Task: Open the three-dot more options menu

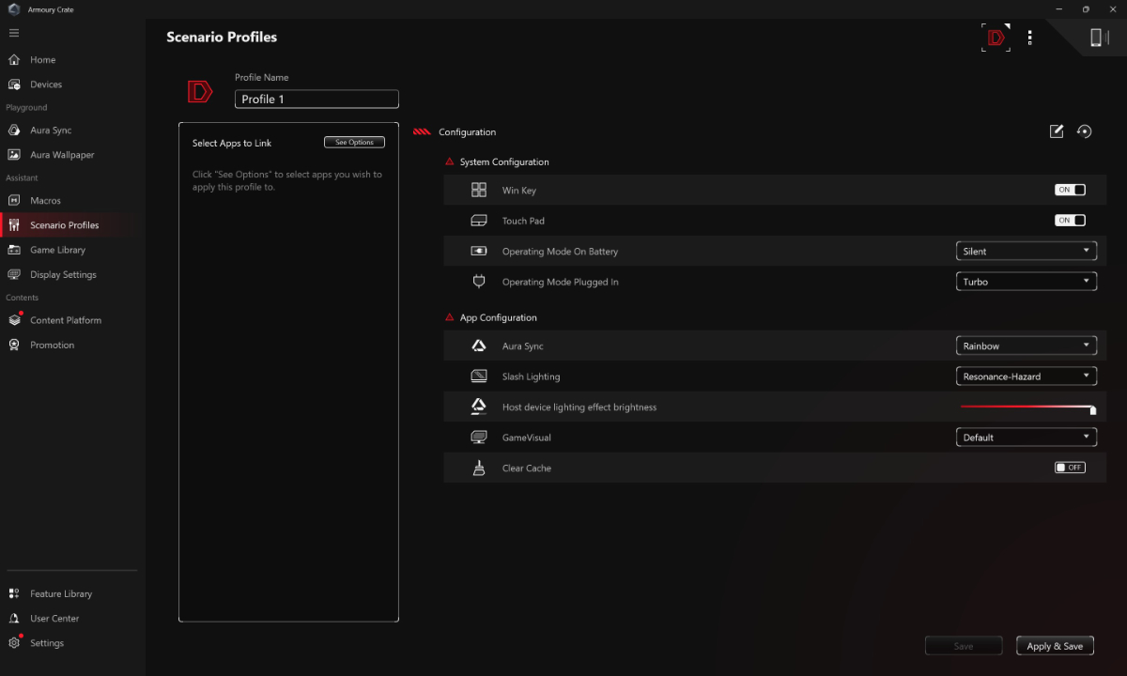Action: tap(1030, 38)
